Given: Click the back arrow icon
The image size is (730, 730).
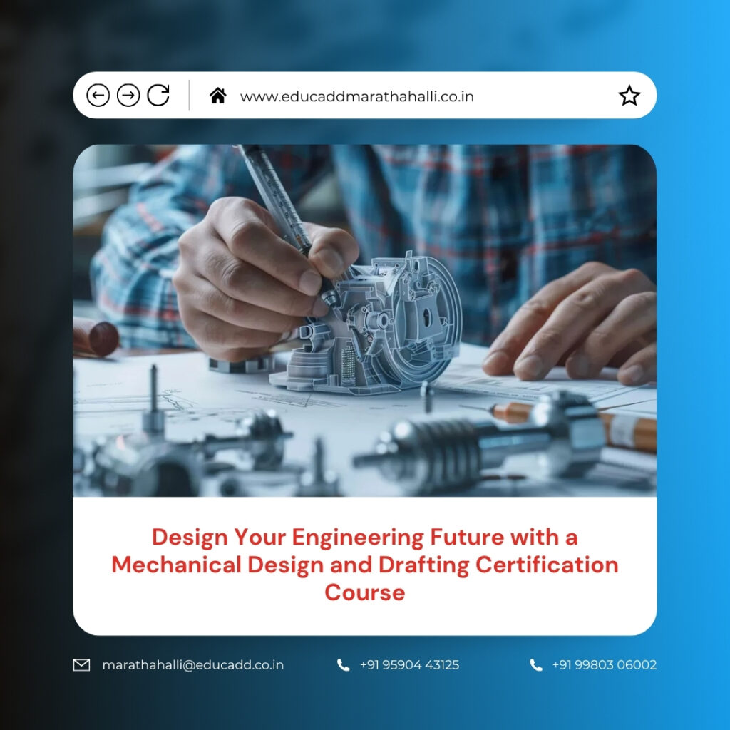Looking at the screenshot, I should [x=98, y=96].
